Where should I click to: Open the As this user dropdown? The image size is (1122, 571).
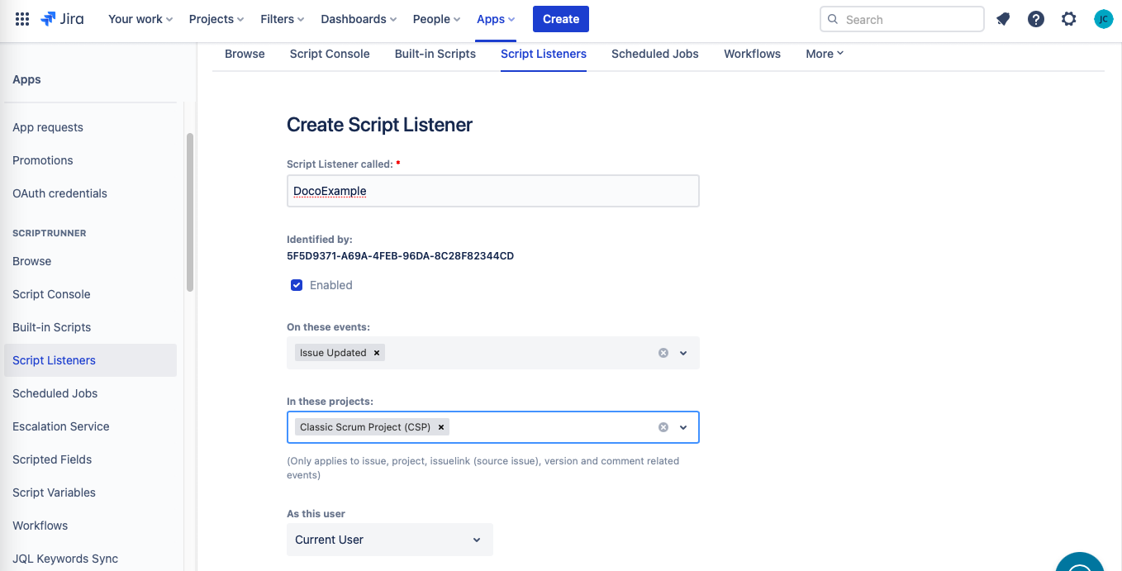point(389,540)
